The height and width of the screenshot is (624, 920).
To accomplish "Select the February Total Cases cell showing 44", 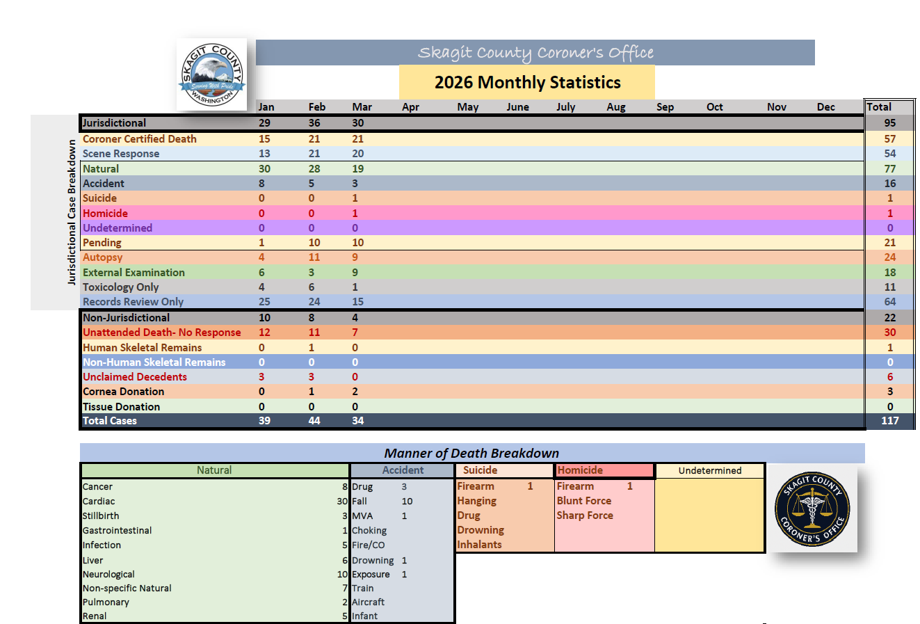I will click(314, 420).
